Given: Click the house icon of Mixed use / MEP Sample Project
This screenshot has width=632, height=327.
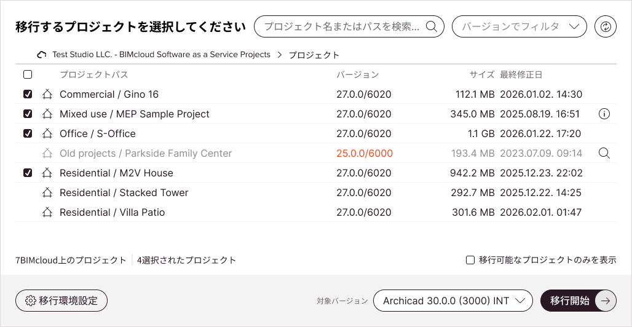Looking at the screenshot, I should click(47, 114).
